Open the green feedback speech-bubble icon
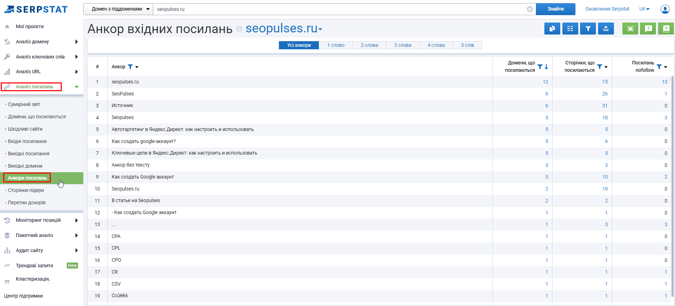The height and width of the screenshot is (306, 675). point(648,29)
